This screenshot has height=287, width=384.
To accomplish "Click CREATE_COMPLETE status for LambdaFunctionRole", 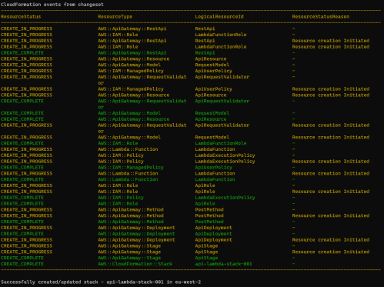I will click(x=22, y=143).
